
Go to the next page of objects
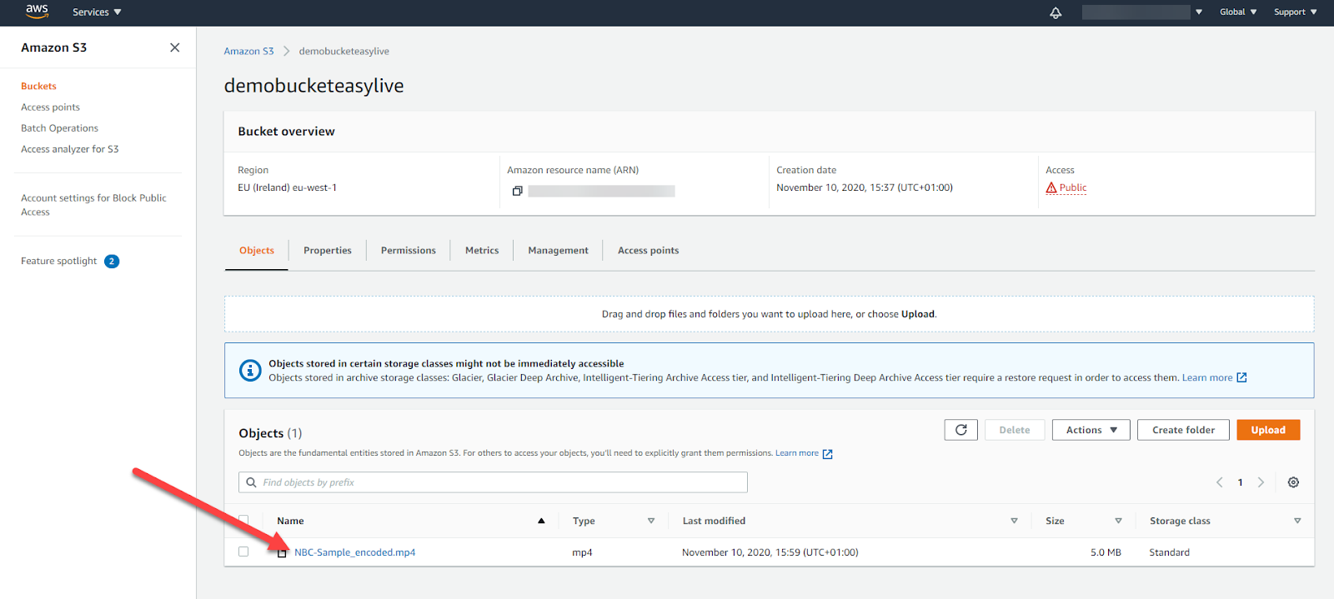click(x=1261, y=482)
